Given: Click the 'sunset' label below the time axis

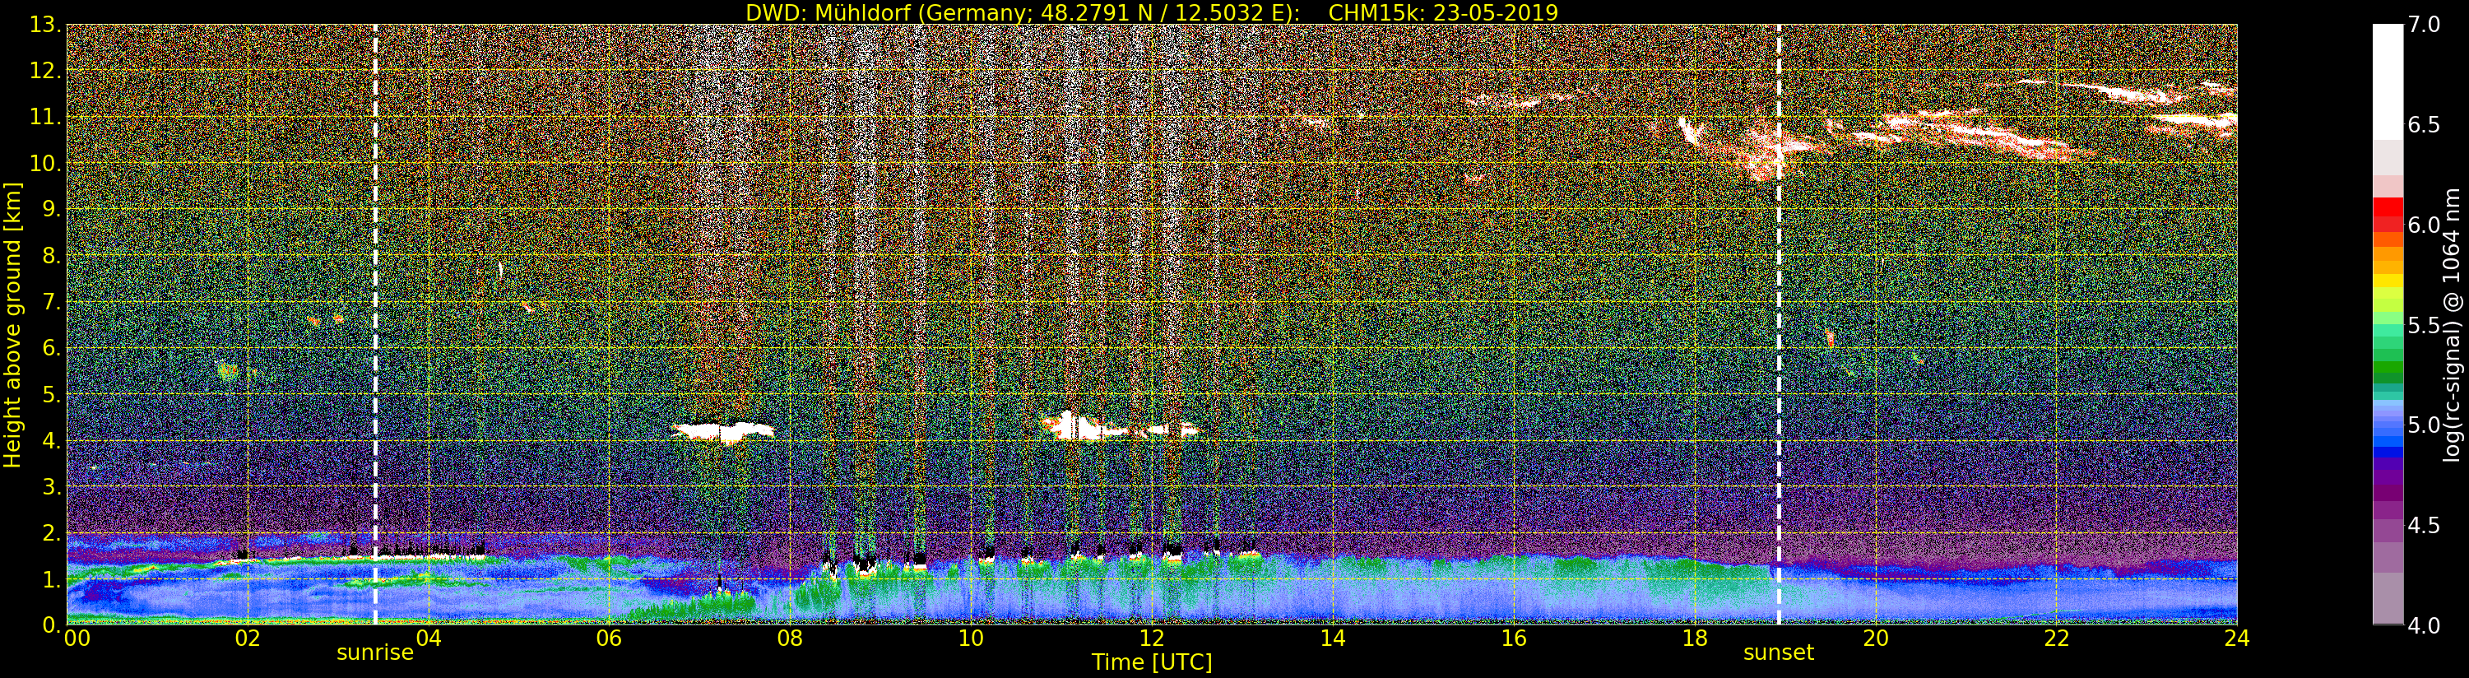Looking at the screenshot, I should pyautogui.click(x=1779, y=653).
